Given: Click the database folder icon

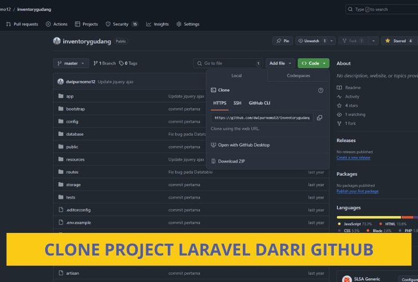Looking at the screenshot, I should pos(61,134).
